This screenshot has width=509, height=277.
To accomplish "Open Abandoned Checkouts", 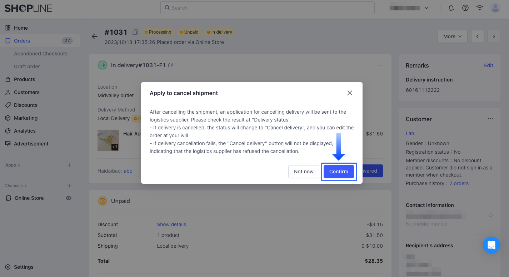I will [x=41, y=54].
